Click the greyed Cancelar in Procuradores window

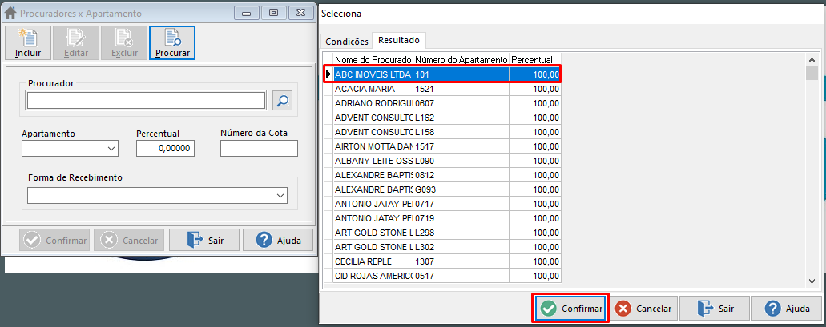[x=130, y=241]
